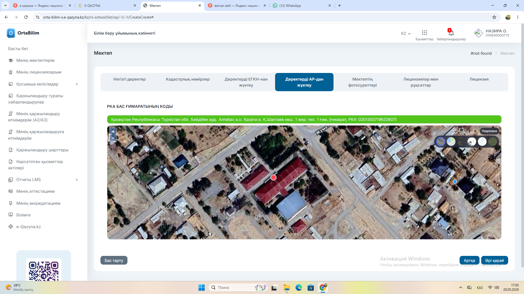Open Қаржыландыру туралы хабарландырулар sidebar item

(x=36, y=99)
